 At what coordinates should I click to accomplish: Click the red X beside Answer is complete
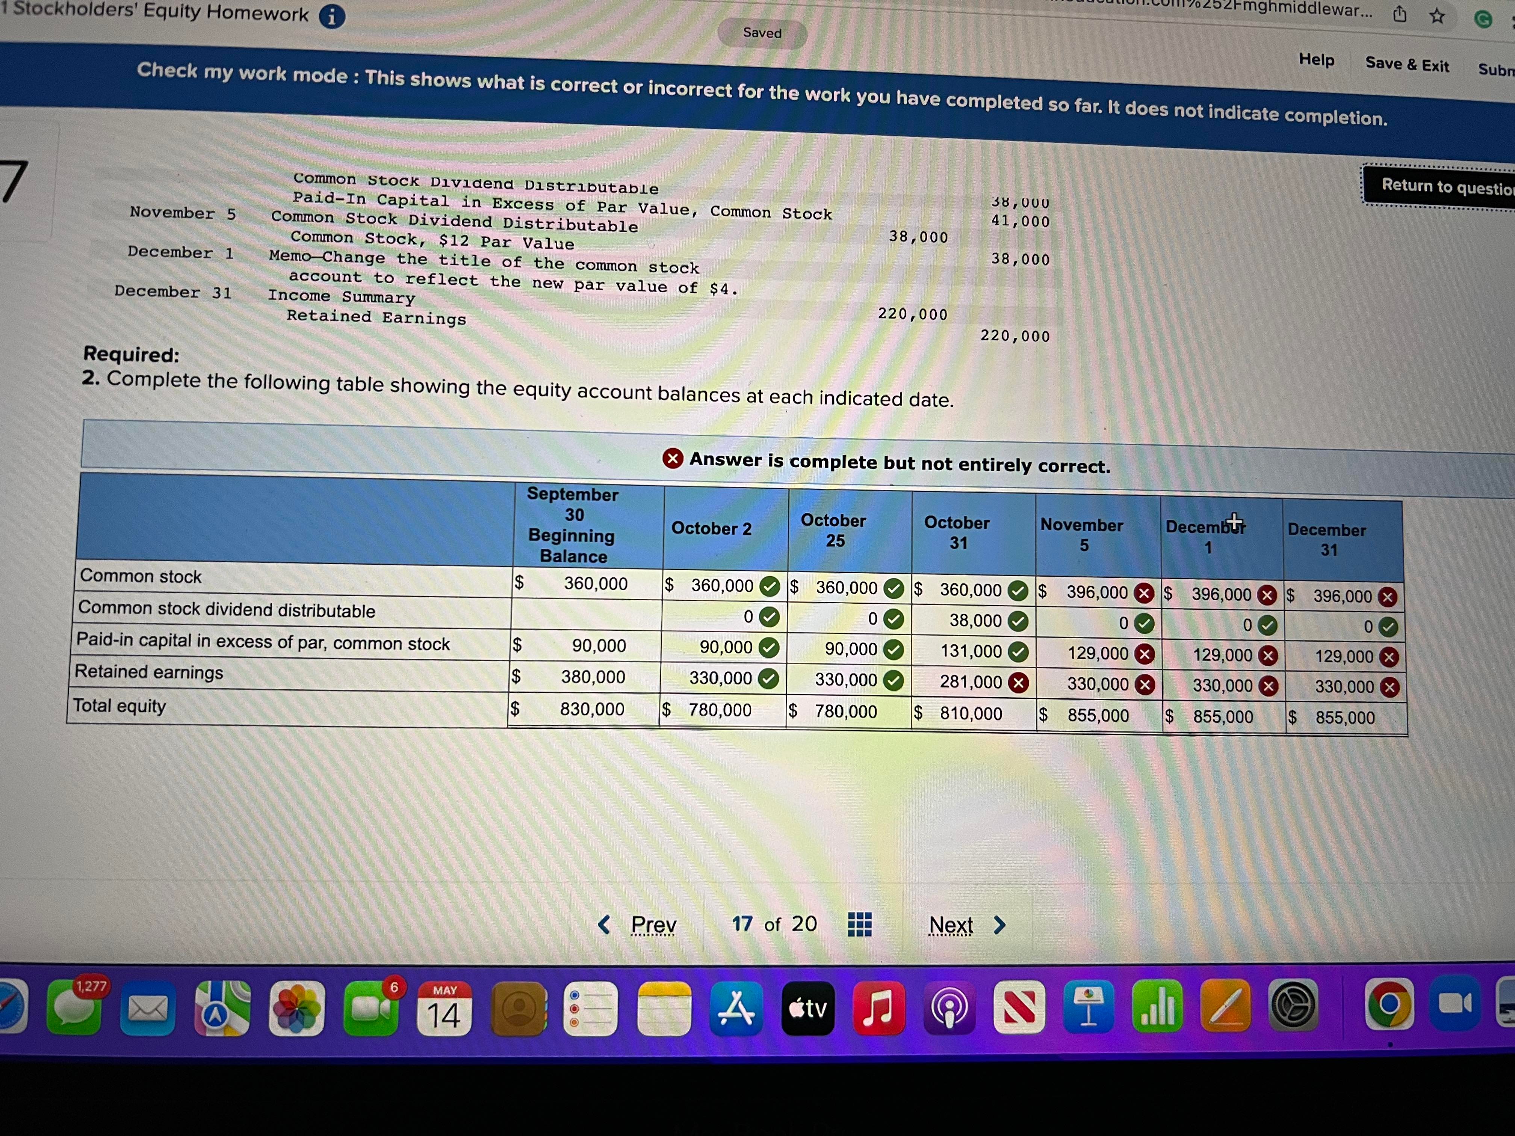click(x=673, y=458)
